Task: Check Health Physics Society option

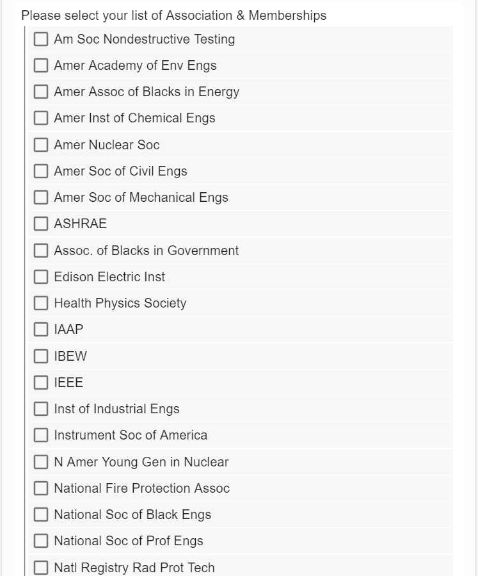Action: [x=41, y=303]
